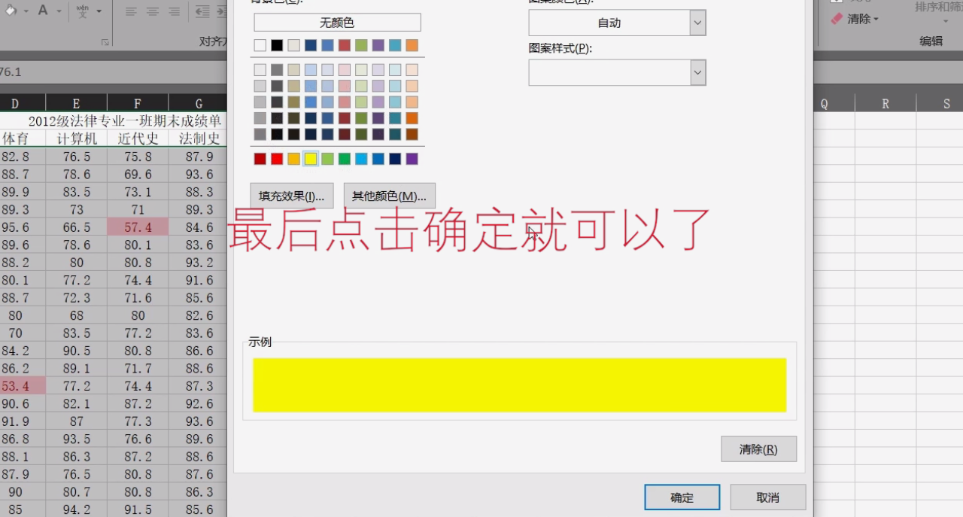
Task: Select the yellow color swatch
Action: (x=311, y=158)
